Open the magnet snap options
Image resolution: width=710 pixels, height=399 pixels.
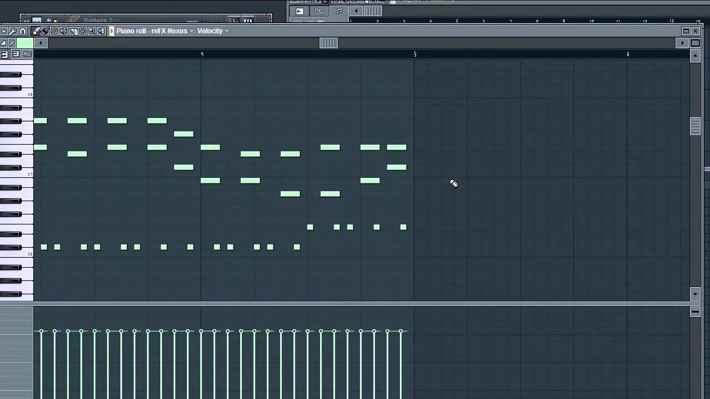23,31
